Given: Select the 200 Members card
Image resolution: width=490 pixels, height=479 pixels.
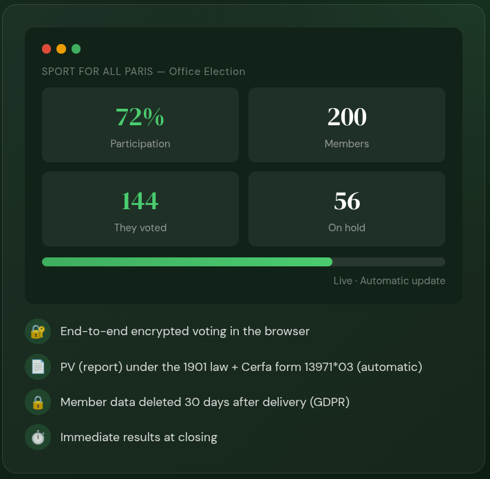Looking at the screenshot, I should pyautogui.click(x=347, y=125).
